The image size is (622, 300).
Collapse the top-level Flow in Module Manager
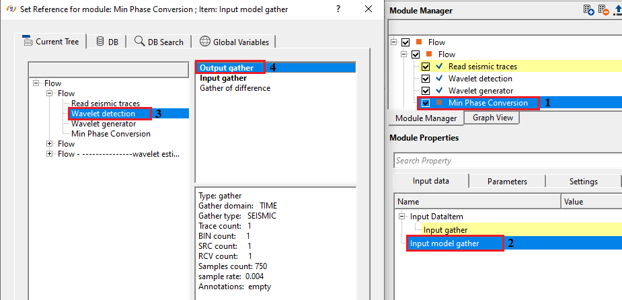[394, 42]
